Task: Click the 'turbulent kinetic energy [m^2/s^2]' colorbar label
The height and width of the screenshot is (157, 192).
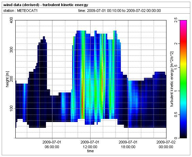Action: pyautogui.click(x=172, y=79)
